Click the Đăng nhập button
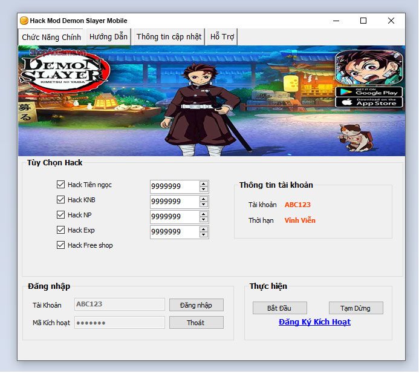 pos(197,305)
